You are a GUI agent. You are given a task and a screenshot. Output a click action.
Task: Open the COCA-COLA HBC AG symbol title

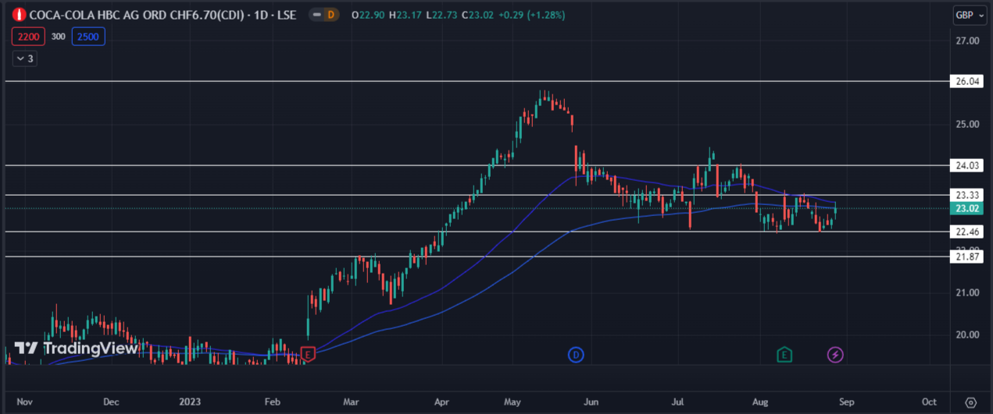[163, 15]
